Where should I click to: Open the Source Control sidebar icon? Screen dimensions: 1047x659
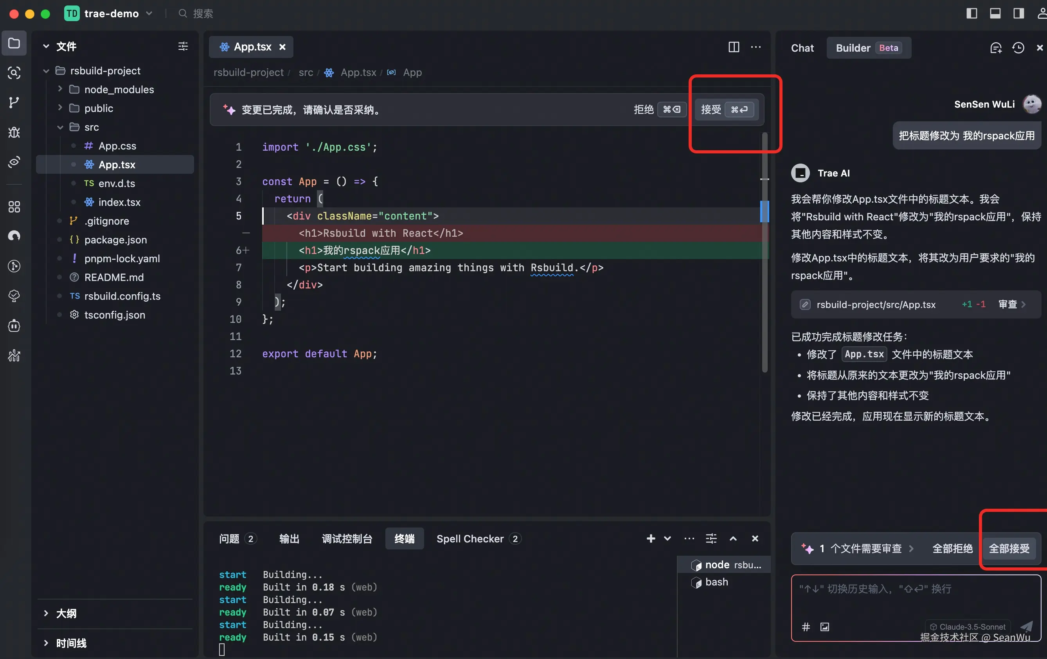[x=14, y=102]
